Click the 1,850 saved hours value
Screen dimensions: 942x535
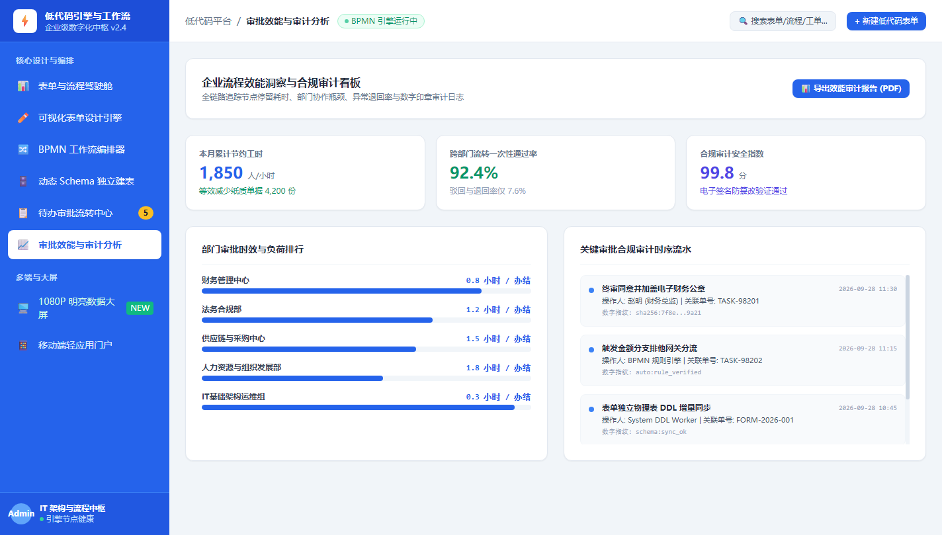(x=221, y=173)
